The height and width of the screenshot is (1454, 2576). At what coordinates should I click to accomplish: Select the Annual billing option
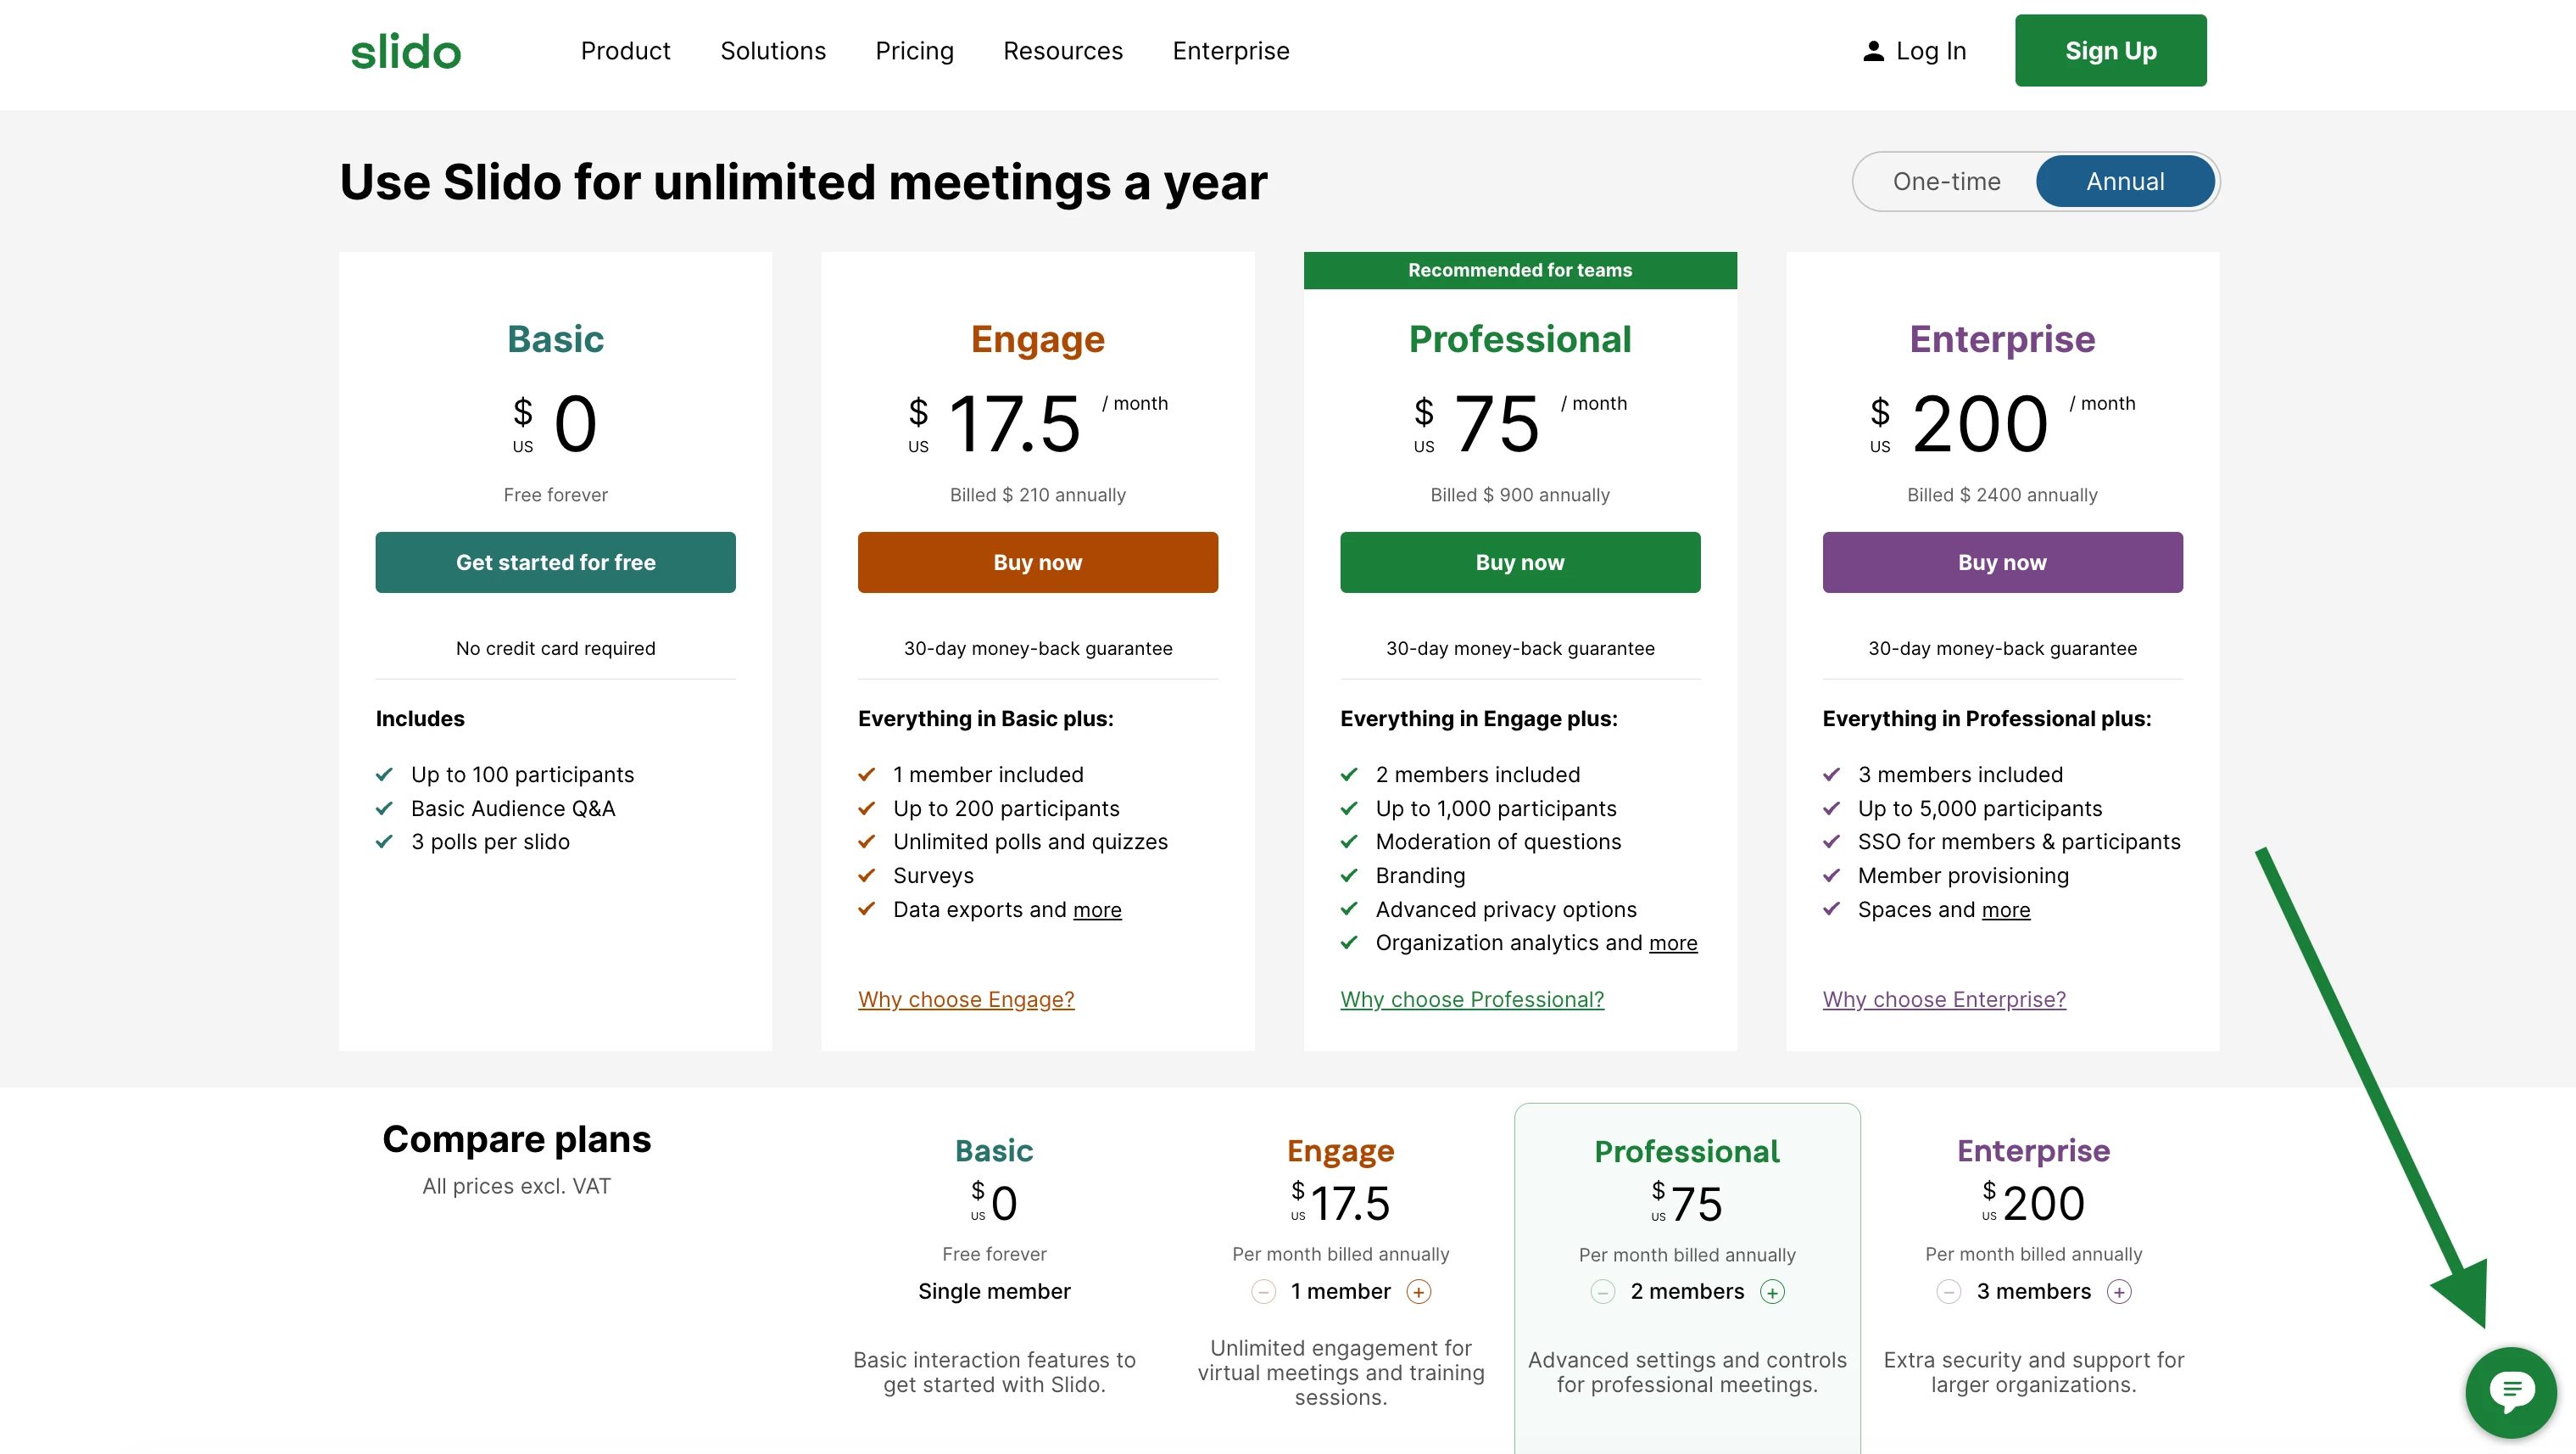point(2125,182)
